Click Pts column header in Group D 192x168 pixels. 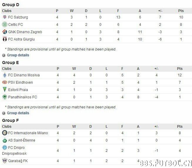pyautogui.click(x=181, y=11)
